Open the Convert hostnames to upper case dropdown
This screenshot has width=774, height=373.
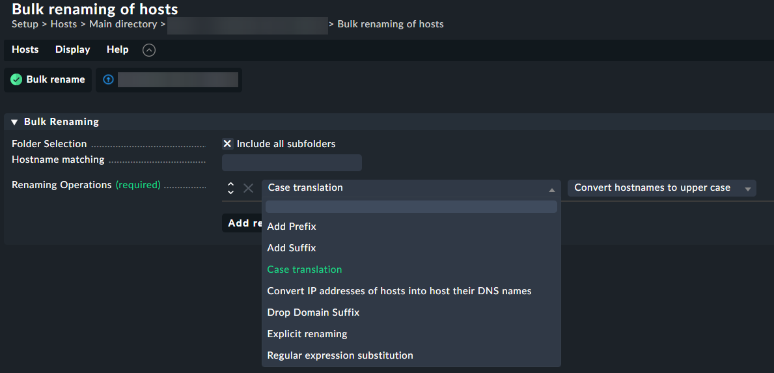click(x=661, y=188)
